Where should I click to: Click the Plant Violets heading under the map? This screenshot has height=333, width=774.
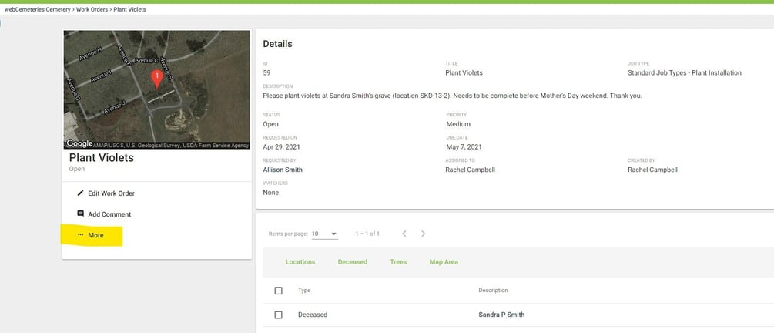[101, 158]
